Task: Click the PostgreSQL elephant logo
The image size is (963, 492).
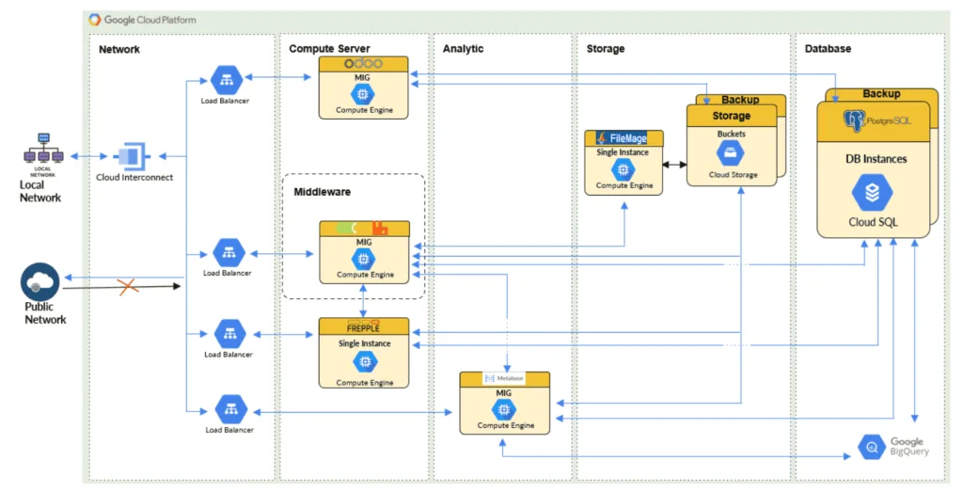Action: [x=855, y=119]
